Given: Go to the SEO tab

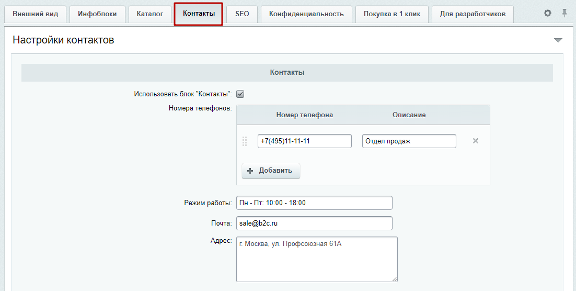Looking at the screenshot, I should pyautogui.click(x=242, y=14).
